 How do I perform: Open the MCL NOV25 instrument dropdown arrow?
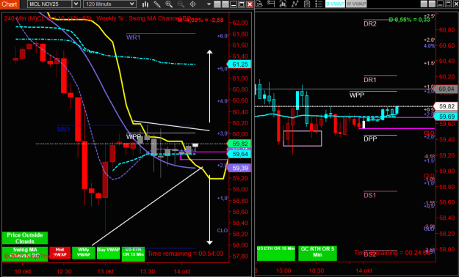coord(76,4)
